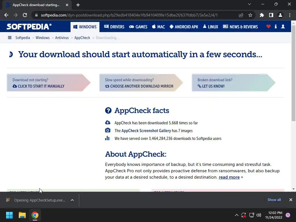The width and height of the screenshot is (296, 222).
Task: Open the AppCheck Screenshot Gallery link
Action: [x=146, y=131]
